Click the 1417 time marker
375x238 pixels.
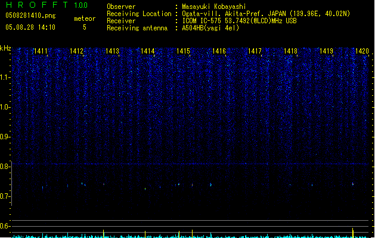[255, 51]
